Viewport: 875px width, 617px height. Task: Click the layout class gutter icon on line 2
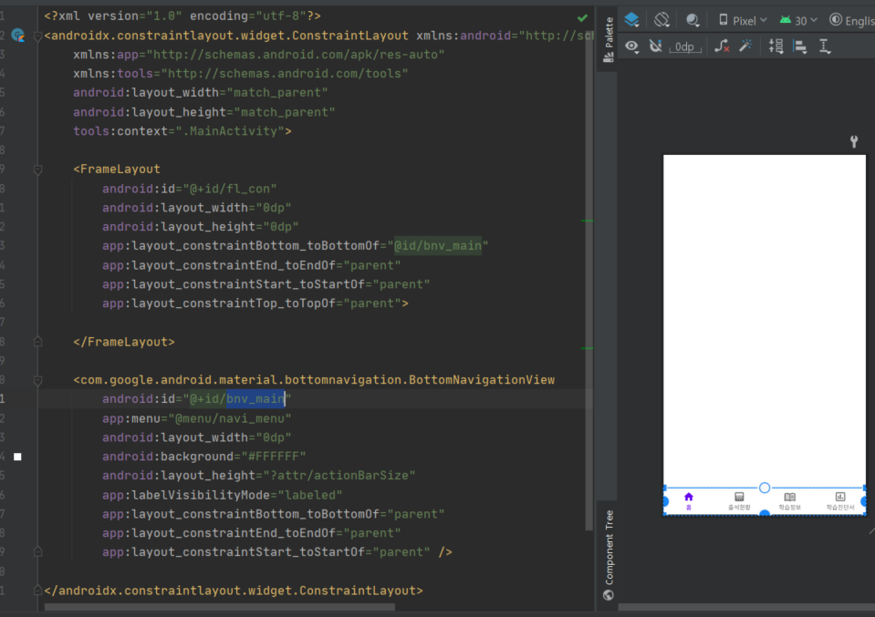click(x=18, y=36)
